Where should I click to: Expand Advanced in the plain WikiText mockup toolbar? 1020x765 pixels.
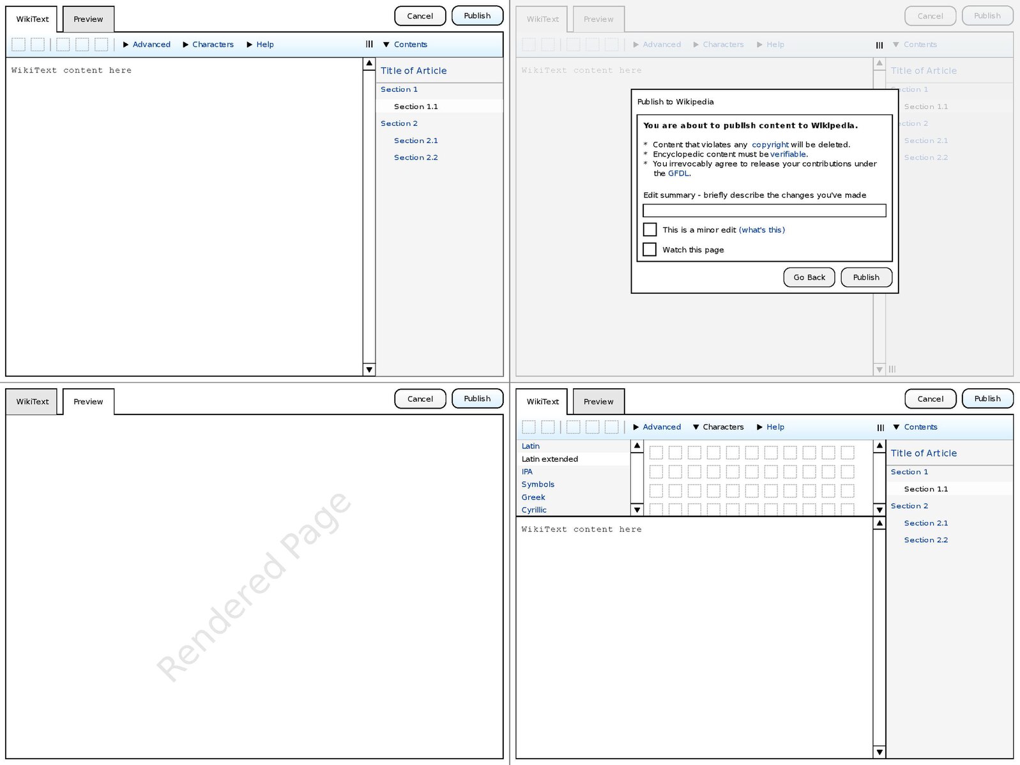click(x=147, y=44)
